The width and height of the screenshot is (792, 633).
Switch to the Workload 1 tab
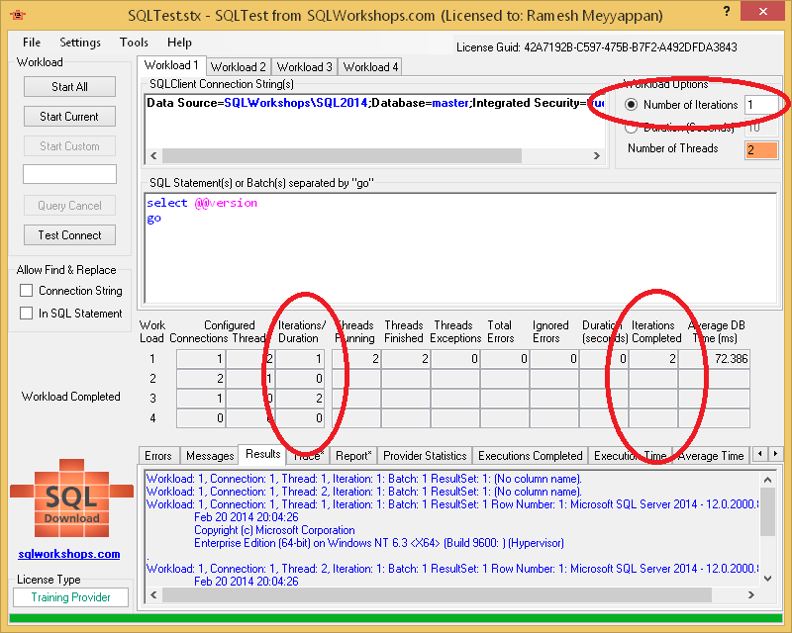171,65
